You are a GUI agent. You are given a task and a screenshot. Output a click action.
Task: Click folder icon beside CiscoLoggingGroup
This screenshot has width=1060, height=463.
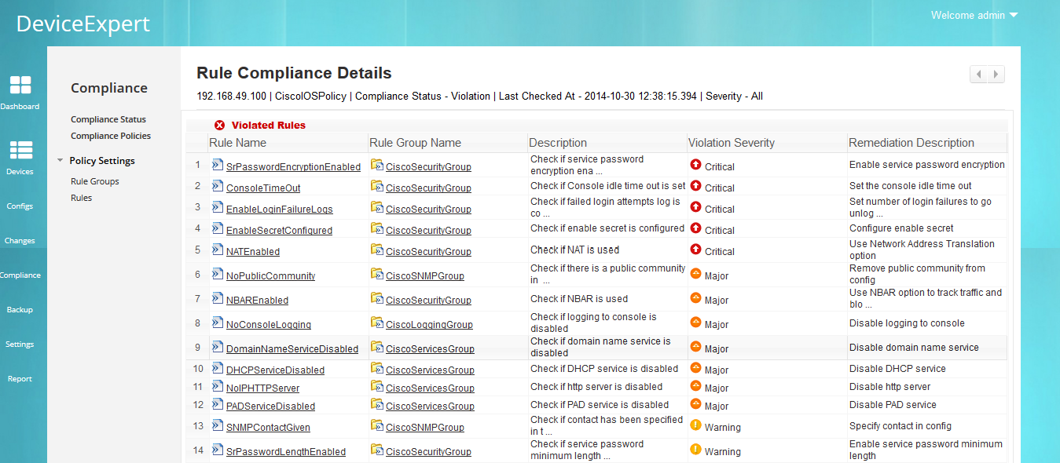click(x=377, y=323)
